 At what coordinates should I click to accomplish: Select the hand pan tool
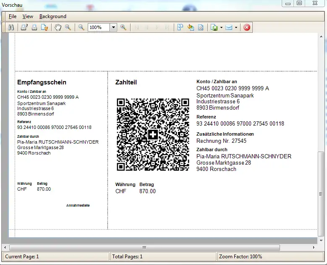[x=58, y=27]
